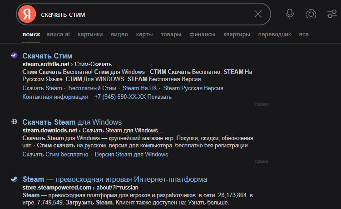This screenshot has height=209, width=341.
Task: Open the 'картинки' tab
Action: tap(90, 34)
